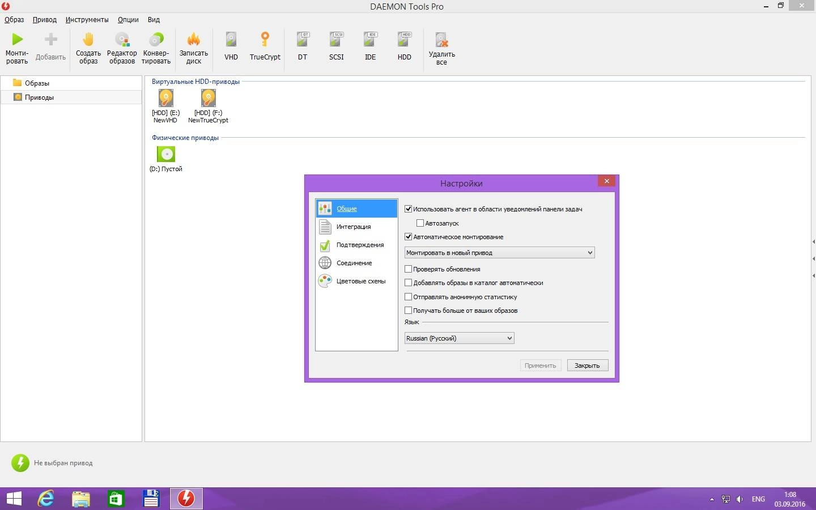816x510 pixels.
Task: Click the TrueCrypt key icon
Action: click(265, 39)
